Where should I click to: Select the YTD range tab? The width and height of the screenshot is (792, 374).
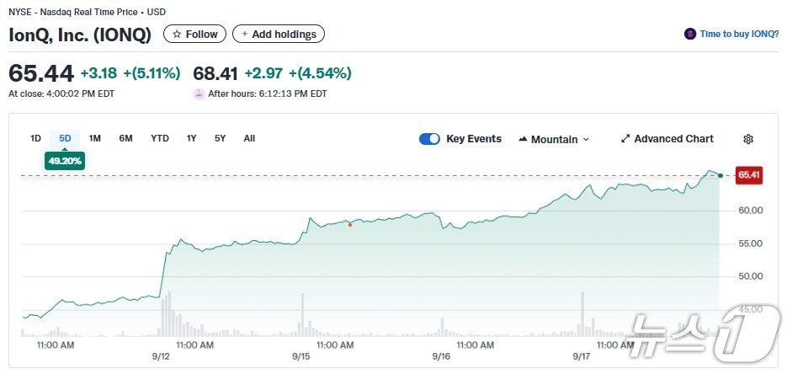pyautogui.click(x=160, y=138)
